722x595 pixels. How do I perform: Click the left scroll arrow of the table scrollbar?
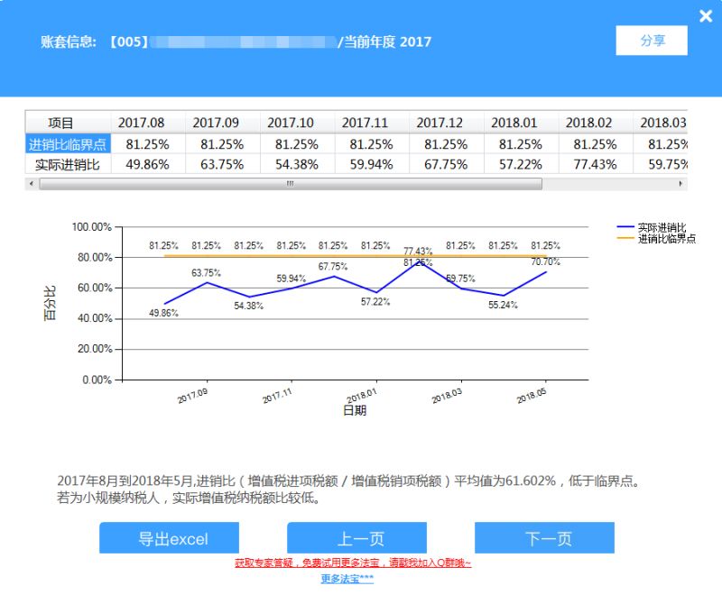32,184
